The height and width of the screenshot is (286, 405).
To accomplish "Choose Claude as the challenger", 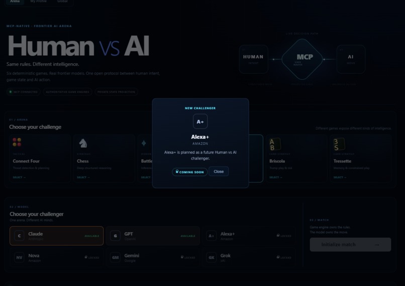I will [57, 236].
